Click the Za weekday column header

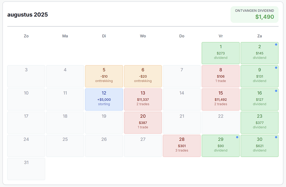(260, 36)
